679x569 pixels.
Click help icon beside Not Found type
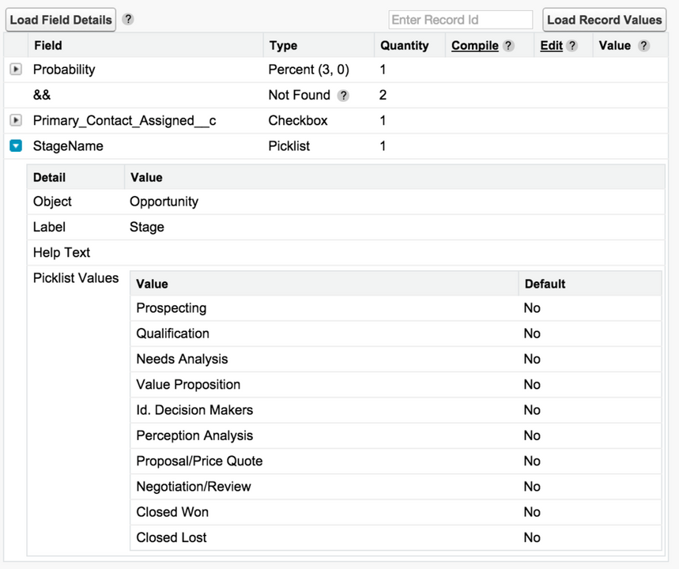click(343, 96)
